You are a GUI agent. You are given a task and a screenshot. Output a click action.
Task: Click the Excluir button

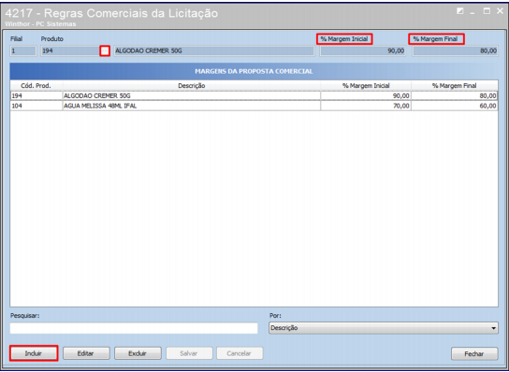pyautogui.click(x=138, y=353)
